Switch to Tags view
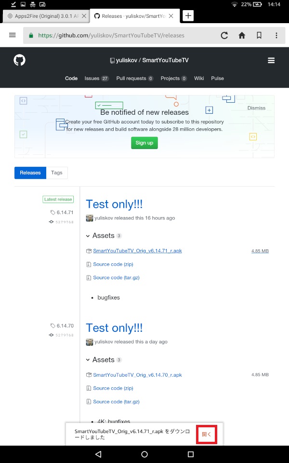The image size is (289, 463). pos(57,173)
